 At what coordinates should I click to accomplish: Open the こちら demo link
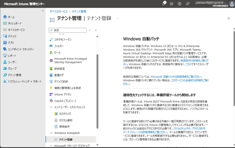click(188, 64)
